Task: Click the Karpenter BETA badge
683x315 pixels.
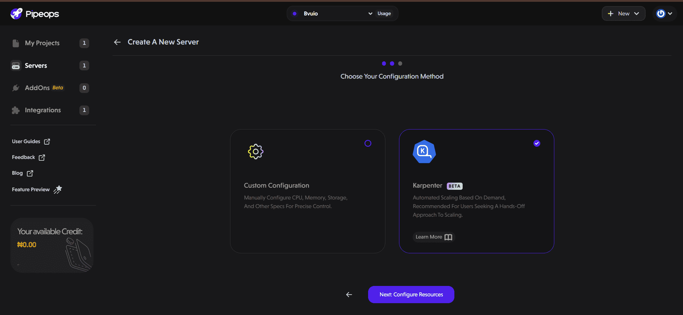Action: tap(454, 186)
